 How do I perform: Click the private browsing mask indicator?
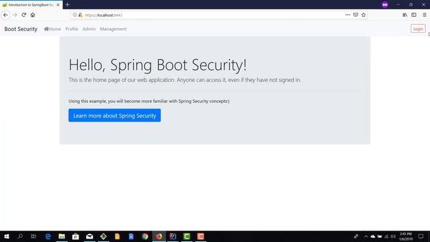[x=385, y=5]
